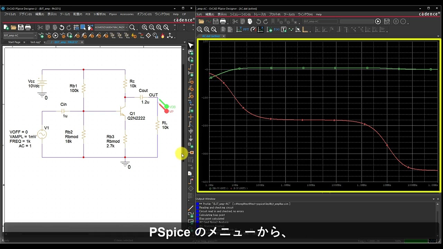The height and width of the screenshot is (249, 443).
Task: Open the KGM05DS60E476M_PADY part dropdown
Action: (x=127, y=27)
